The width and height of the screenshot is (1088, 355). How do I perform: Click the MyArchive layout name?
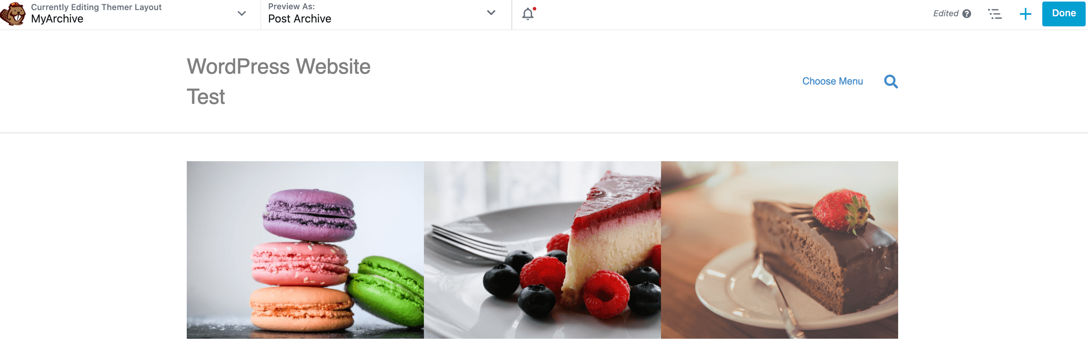(57, 19)
